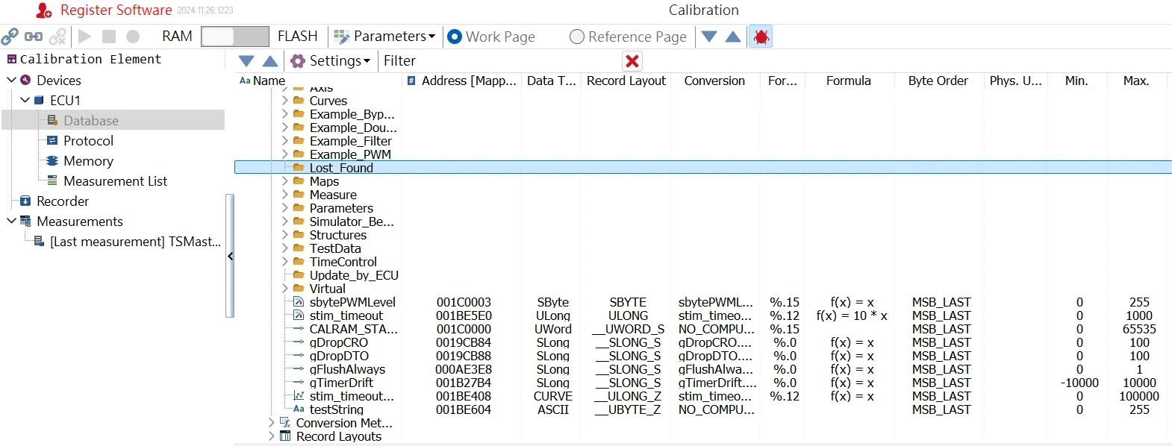Image resolution: width=1172 pixels, height=446 pixels.
Task: Select the gDropDTO parameter
Action: (702, 356)
